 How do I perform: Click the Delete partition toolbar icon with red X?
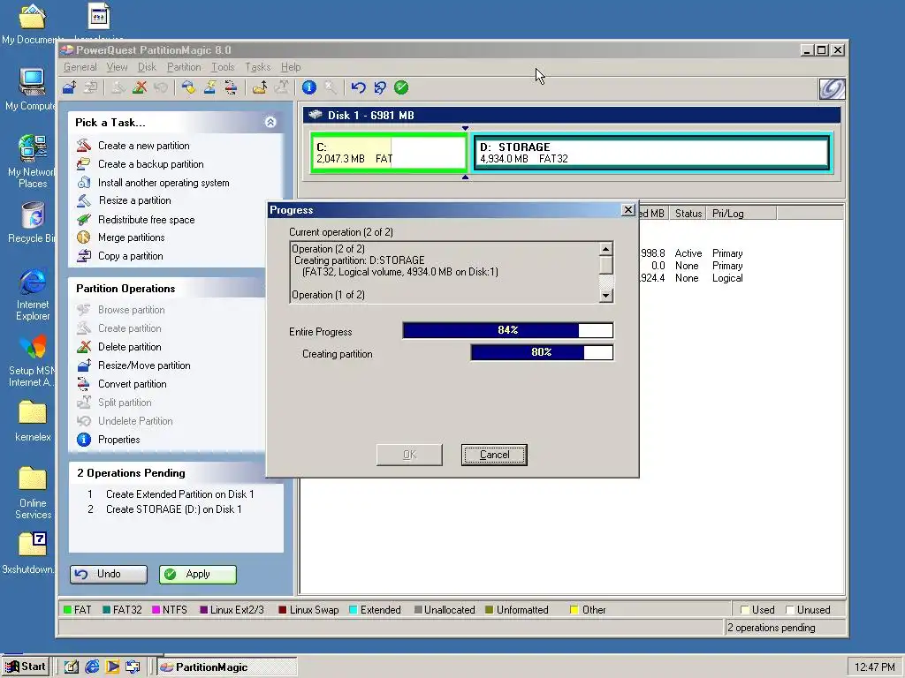coord(139,87)
